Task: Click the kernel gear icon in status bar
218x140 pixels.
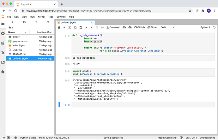Action: coord(15,138)
